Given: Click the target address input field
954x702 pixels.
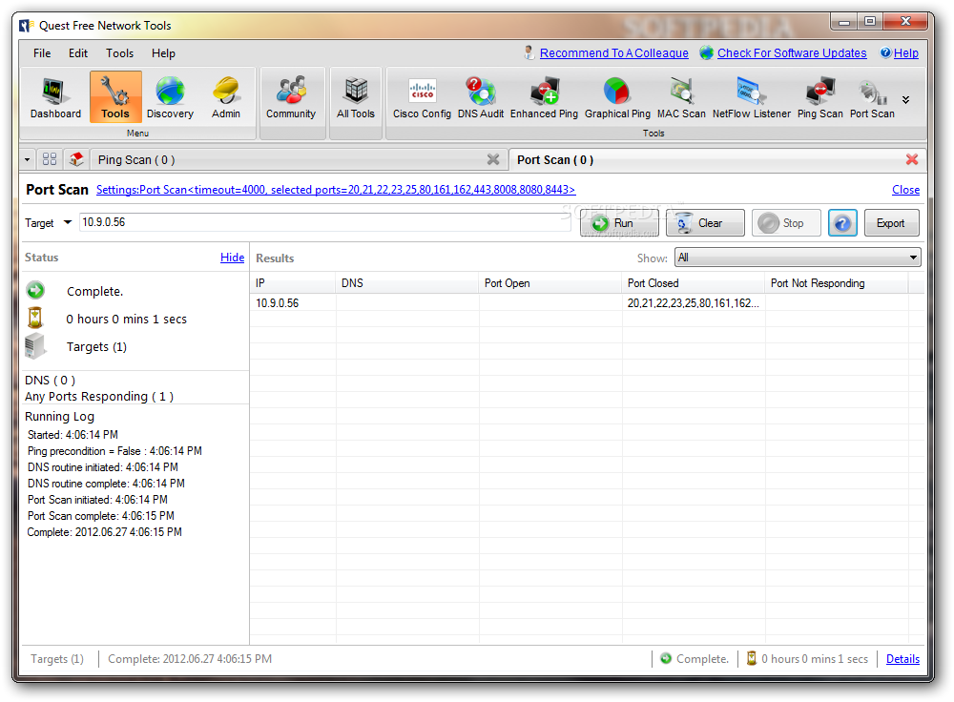Looking at the screenshot, I should coord(324,222).
